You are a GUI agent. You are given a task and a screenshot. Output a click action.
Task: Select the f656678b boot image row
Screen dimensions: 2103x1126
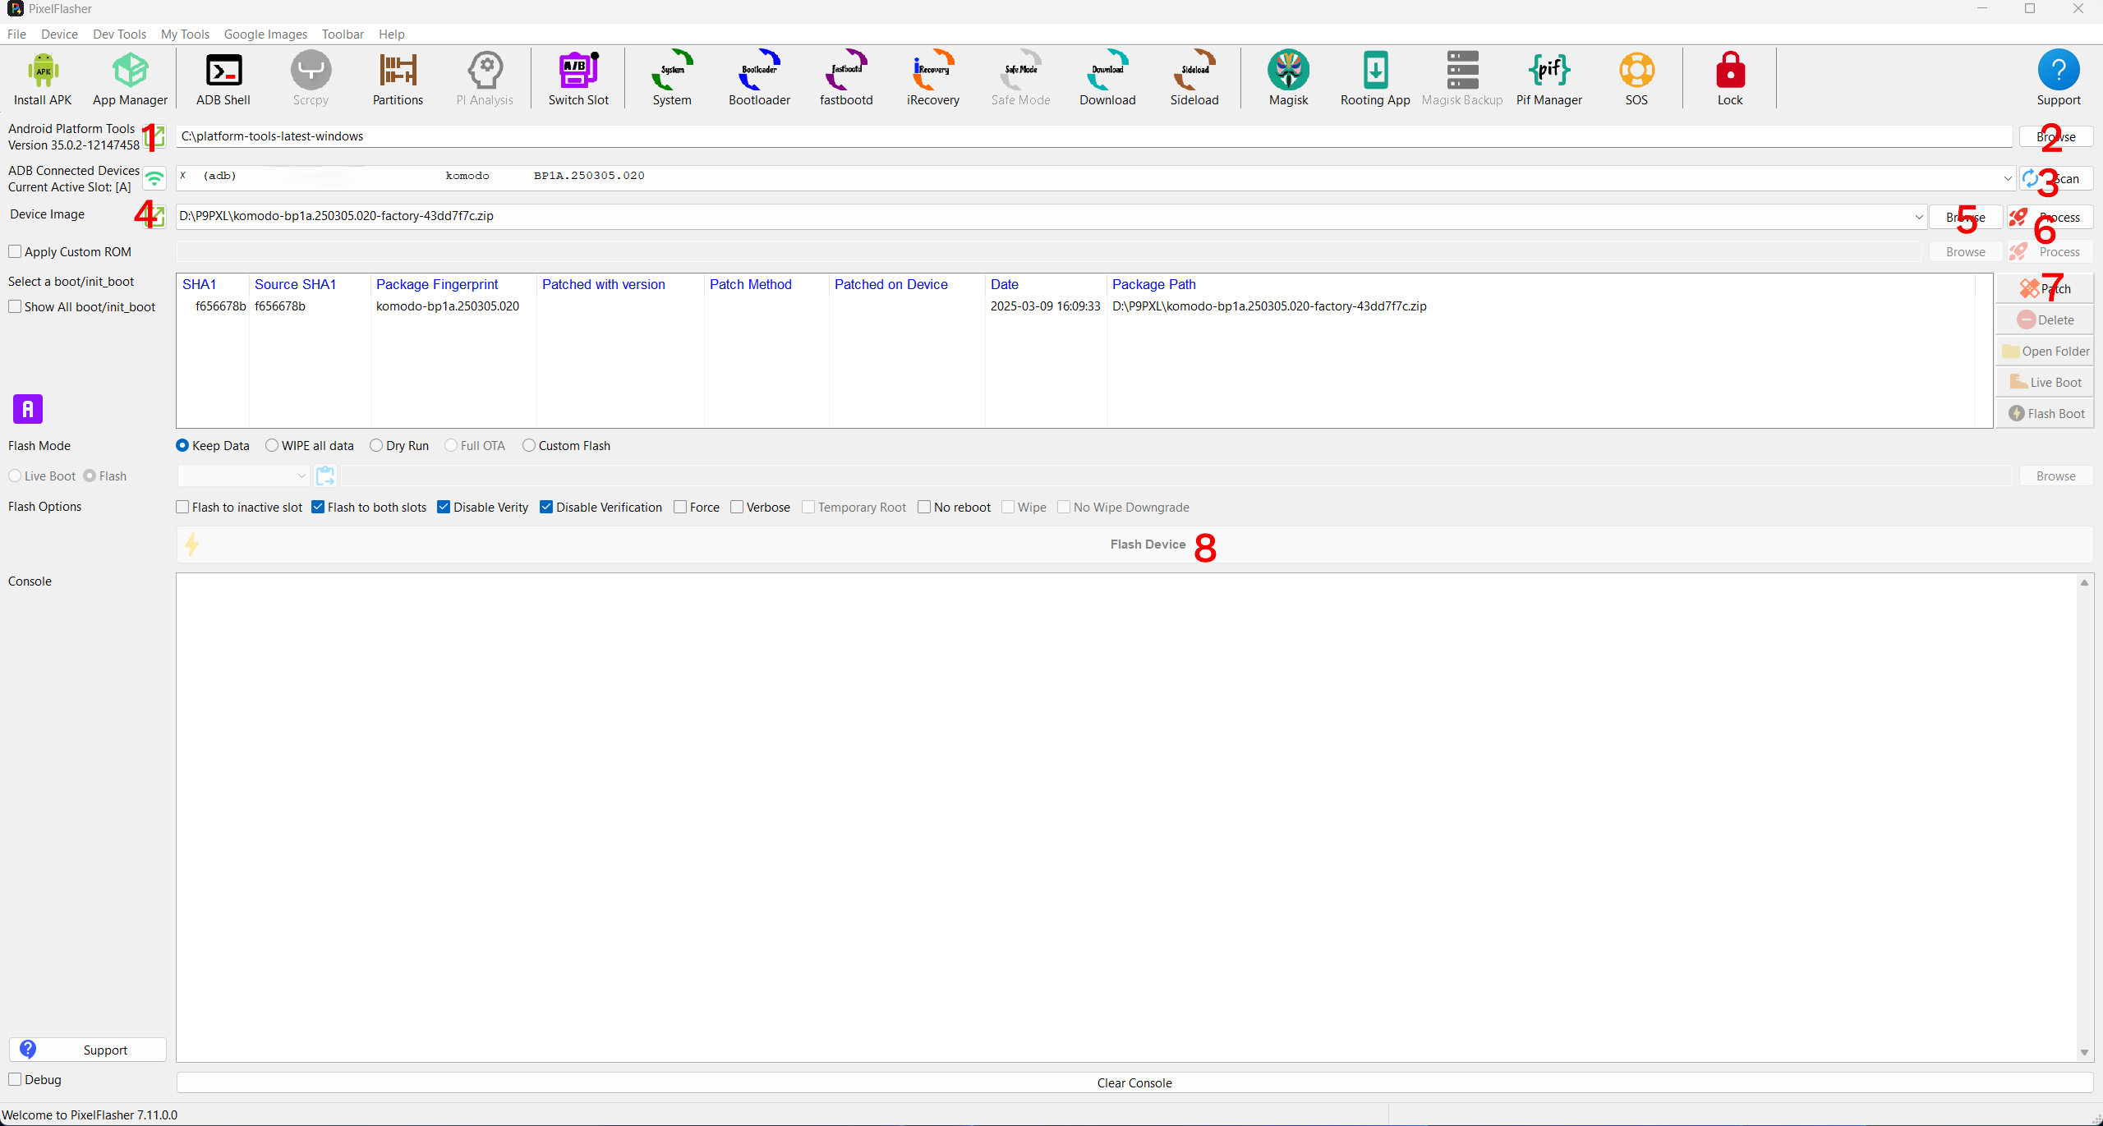click(1076, 306)
